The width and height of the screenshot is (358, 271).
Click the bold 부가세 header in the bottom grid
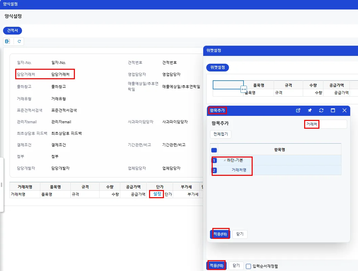tap(186, 187)
